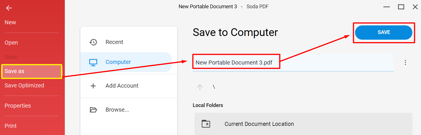
Task: Click the back arrow icon
Action: pyautogui.click(x=9, y=8)
